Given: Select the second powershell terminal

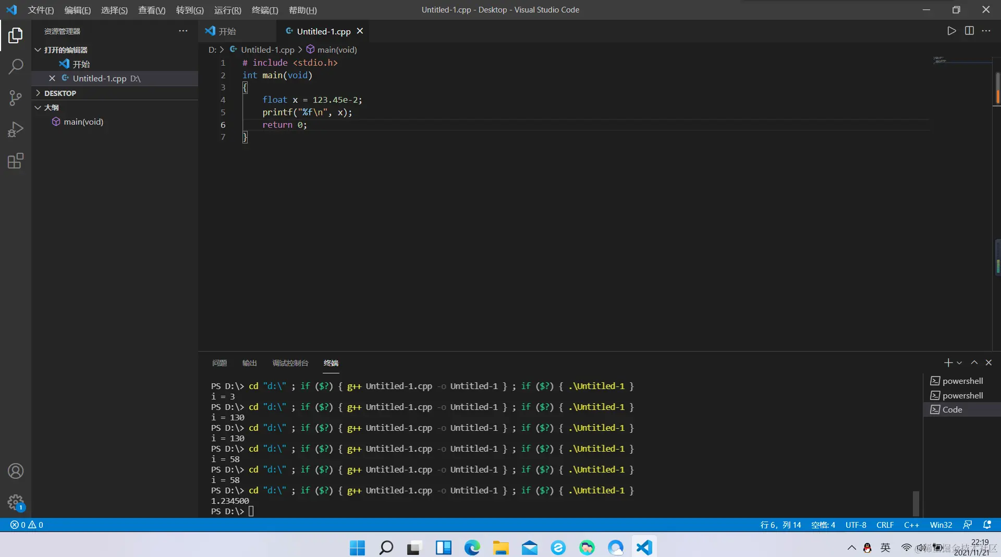Looking at the screenshot, I should click(962, 395).
